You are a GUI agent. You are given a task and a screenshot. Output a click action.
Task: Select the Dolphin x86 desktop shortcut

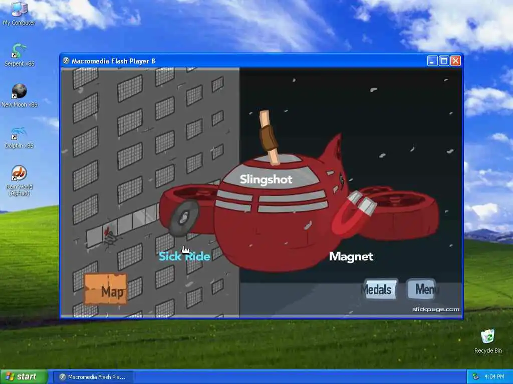(19, 137)
